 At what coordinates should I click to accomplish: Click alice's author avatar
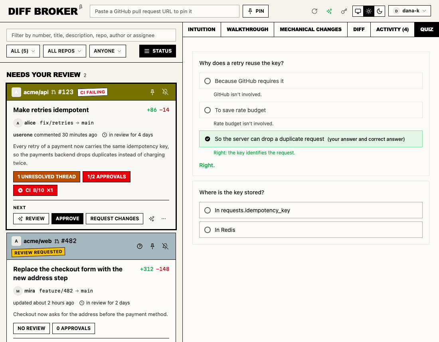coord(18,123)
